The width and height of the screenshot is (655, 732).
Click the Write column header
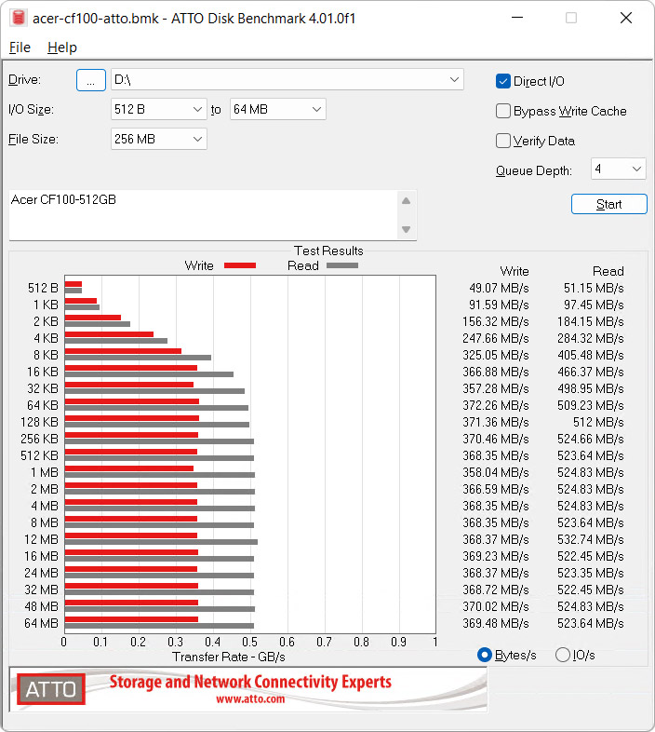[515, 271]
